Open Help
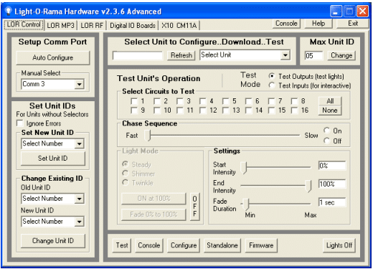373x269 pixels. click(x=318, y=24)
